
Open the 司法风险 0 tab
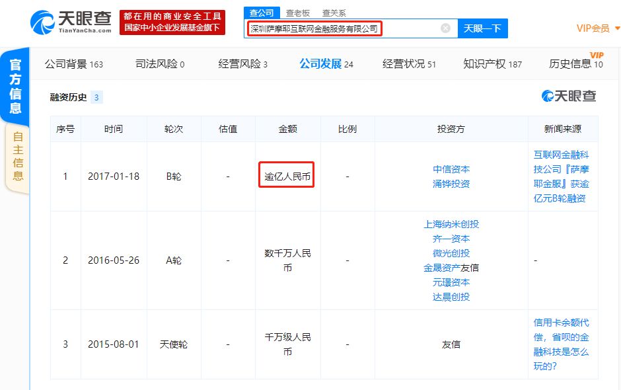[x=160, y=64]
